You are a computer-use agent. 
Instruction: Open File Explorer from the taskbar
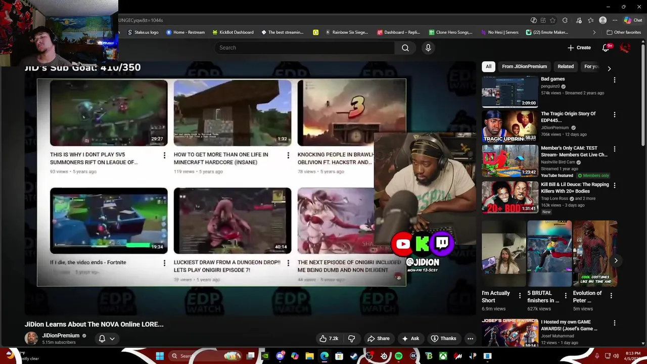[309, 356]
